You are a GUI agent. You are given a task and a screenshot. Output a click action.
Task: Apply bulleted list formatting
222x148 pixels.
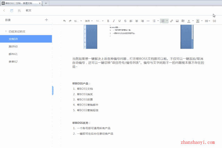(x=154, y=21)
